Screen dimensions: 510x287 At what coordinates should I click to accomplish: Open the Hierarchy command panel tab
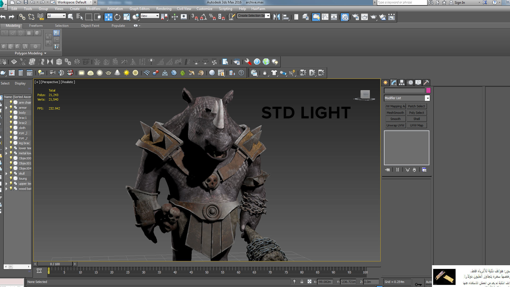(402, 82)
